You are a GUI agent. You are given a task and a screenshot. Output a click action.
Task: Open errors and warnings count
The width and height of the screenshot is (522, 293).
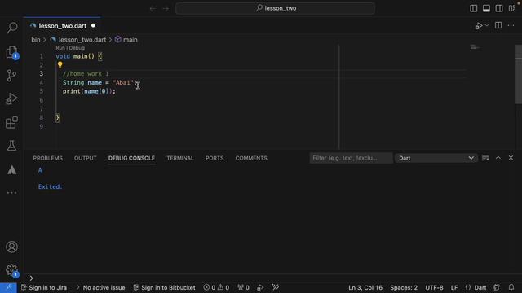pyautogui.click(x=216, y=287)
